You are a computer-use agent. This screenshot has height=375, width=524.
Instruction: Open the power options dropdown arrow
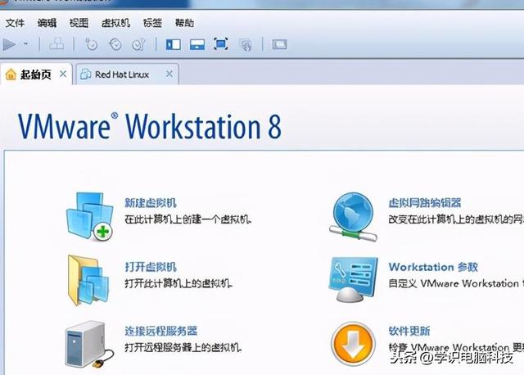[x=25, y=43]
